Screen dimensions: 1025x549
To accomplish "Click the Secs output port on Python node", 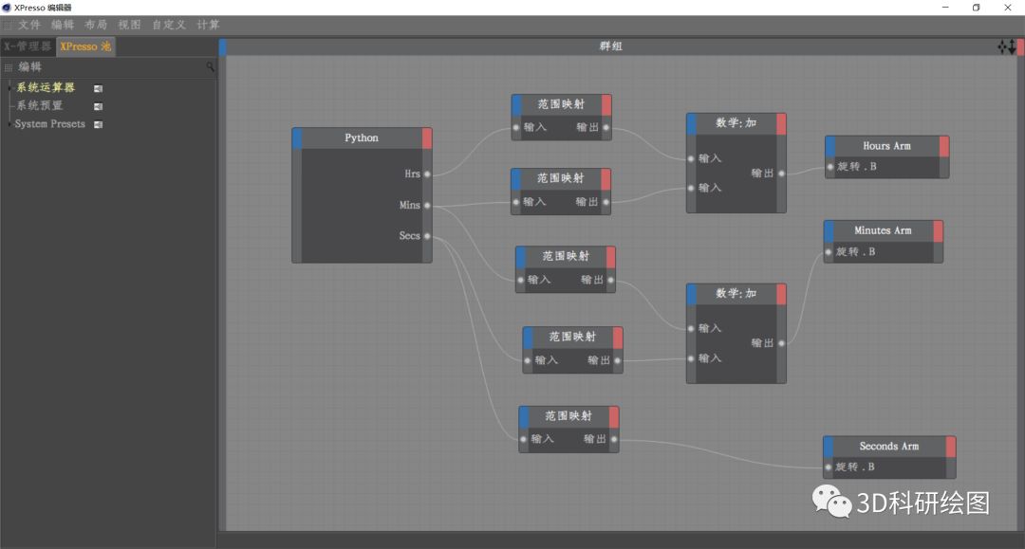I will coord(427,236).
